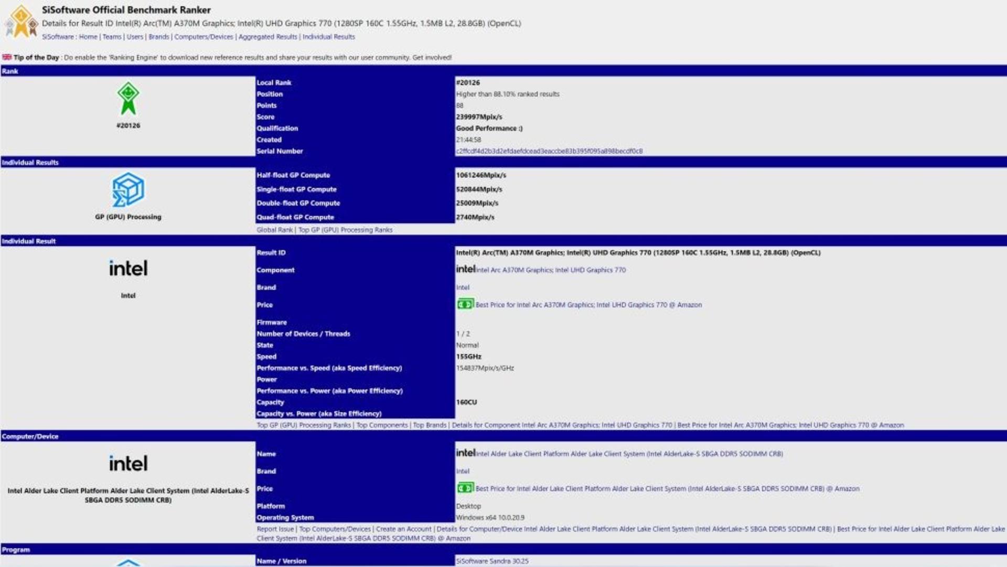Open the Home navigation link
The image size is (1007, 567).
[88, 37]
